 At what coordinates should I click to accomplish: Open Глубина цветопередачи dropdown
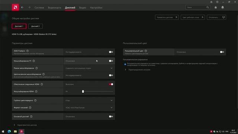[89, 100]
